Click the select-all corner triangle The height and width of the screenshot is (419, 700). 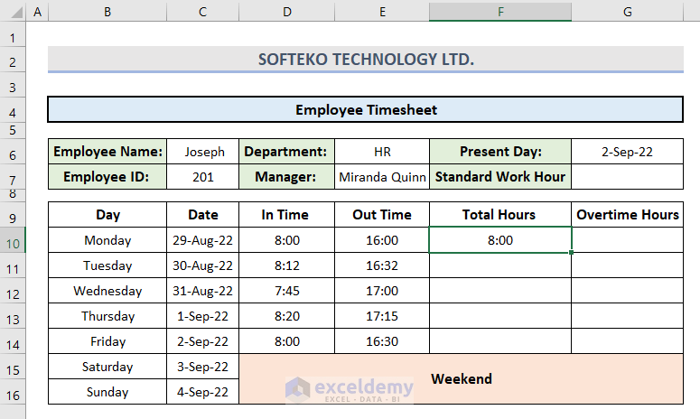pyautogui.click(x=15, y=12)
